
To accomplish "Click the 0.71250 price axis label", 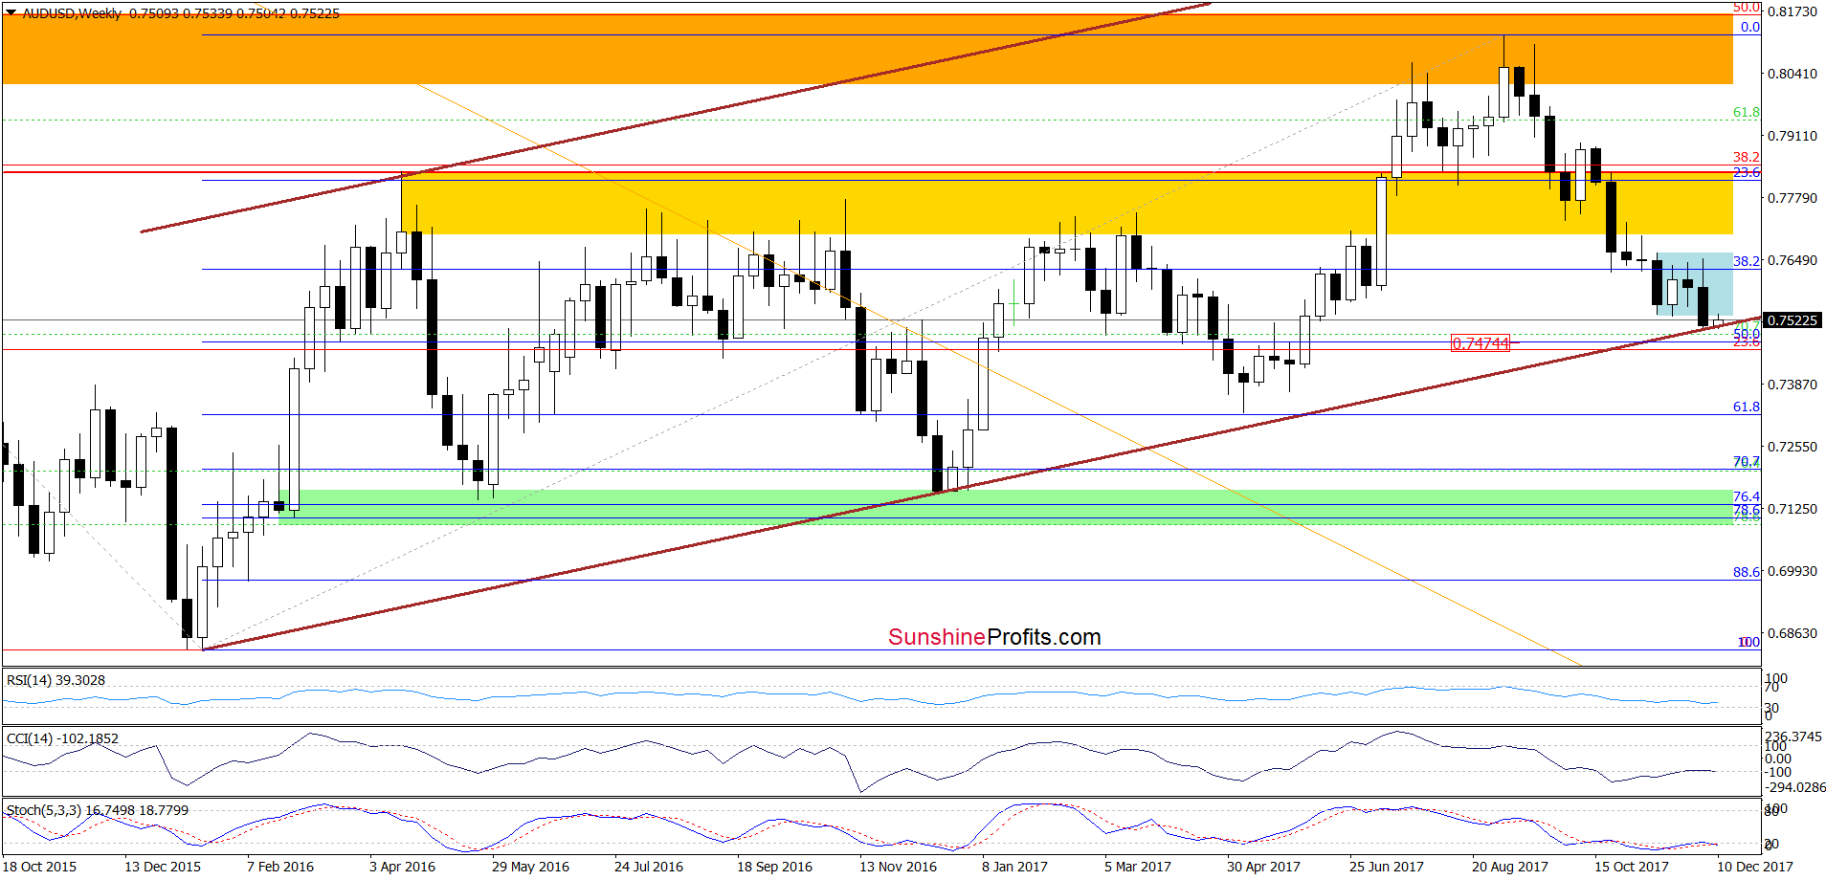I will [1792, 509].
